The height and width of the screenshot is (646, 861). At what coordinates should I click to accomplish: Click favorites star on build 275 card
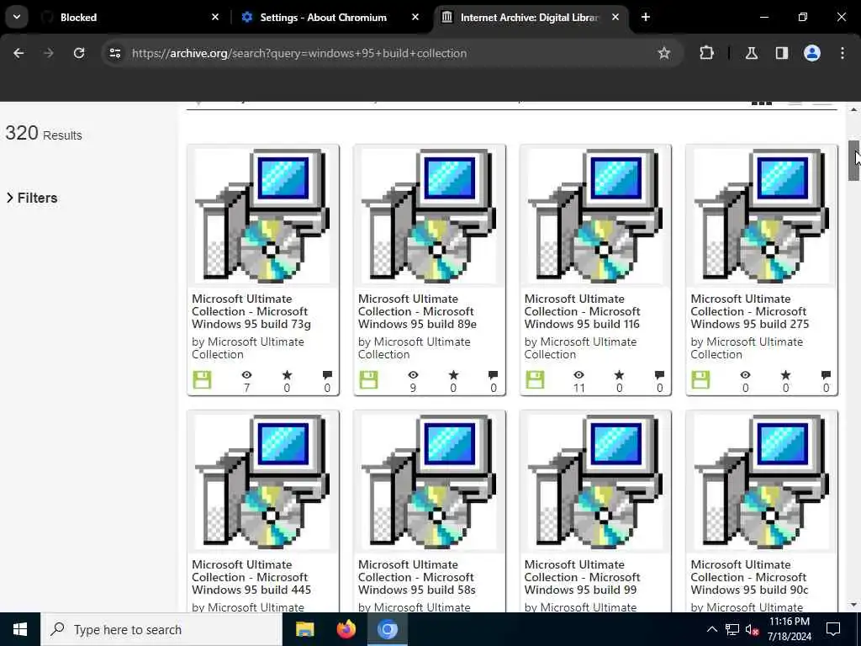(x=786, y=374)
